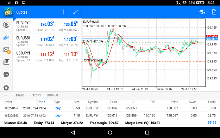Image resolution: width=220 pixels, height=138 pixels.
Task: Tap the image notification icon
Action: (24, 3)
